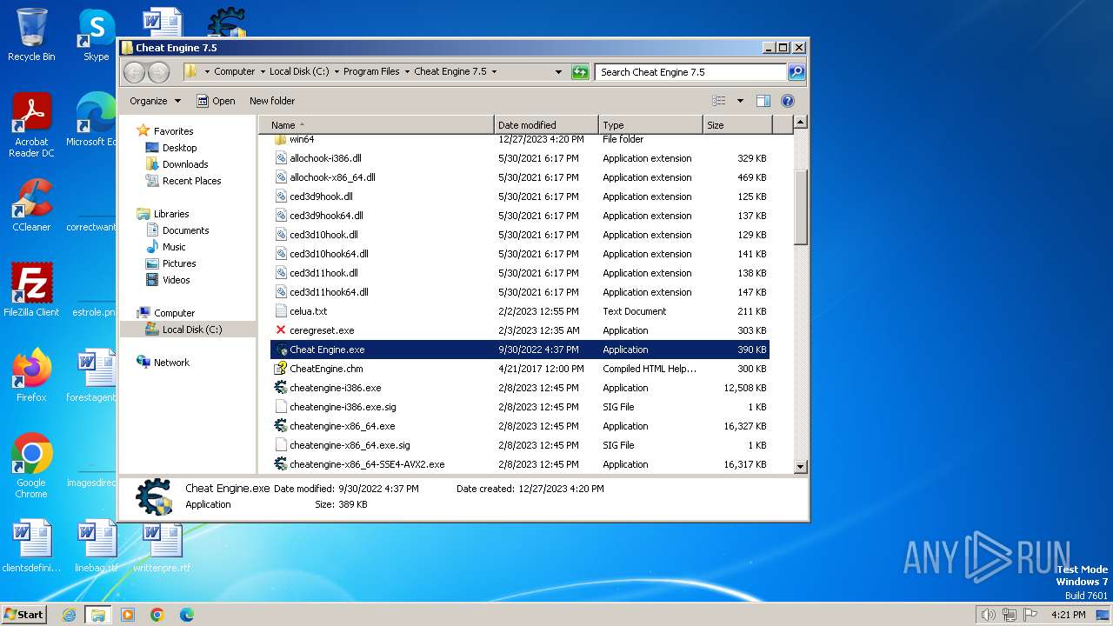Open FileZilla Client desktop icon
This screenshot has height=626, width=1113.
point(31,290)
